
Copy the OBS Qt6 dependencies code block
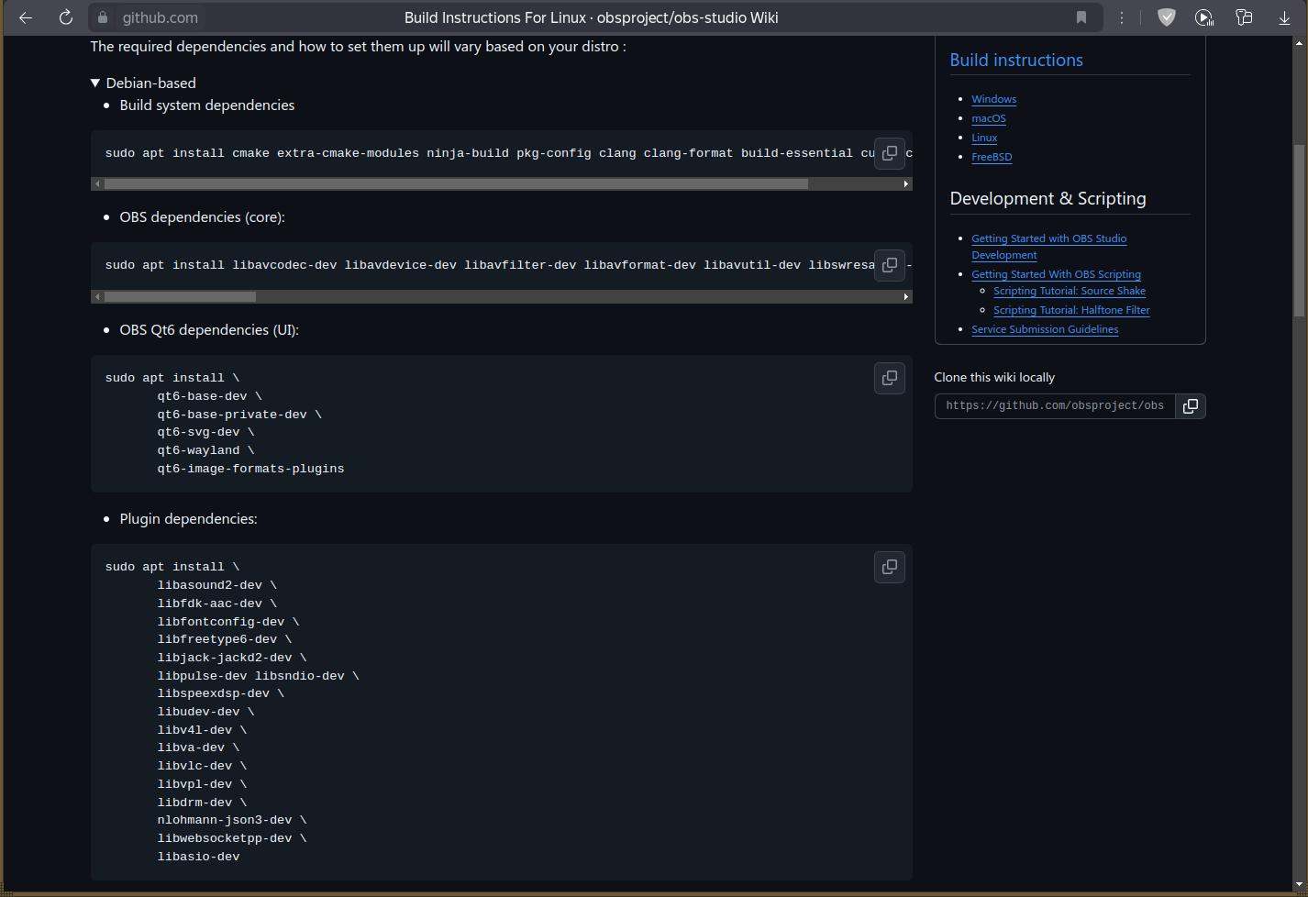tap(890, 378)
